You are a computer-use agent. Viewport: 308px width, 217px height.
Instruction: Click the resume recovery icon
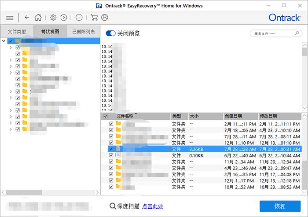64,18
